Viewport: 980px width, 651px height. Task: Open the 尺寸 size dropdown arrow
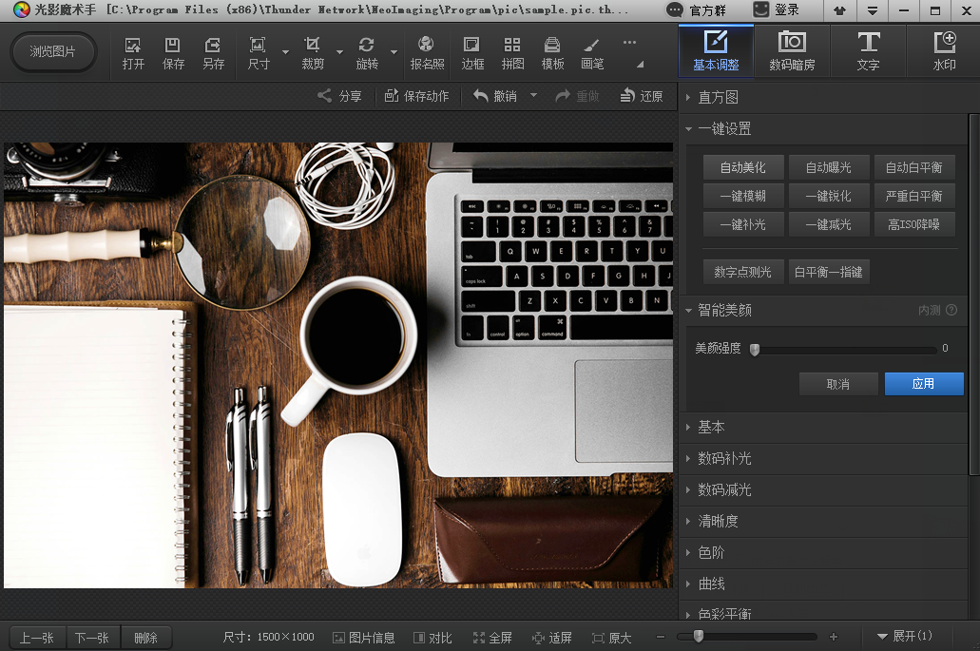[x=285, y=51]
